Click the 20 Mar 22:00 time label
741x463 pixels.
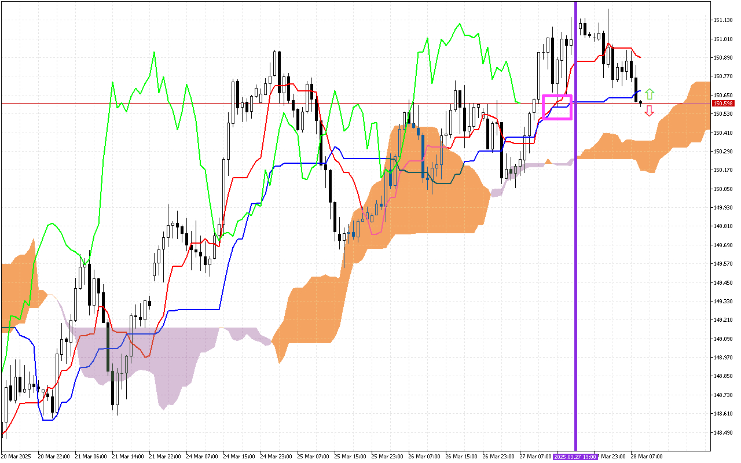pos(55,457)
